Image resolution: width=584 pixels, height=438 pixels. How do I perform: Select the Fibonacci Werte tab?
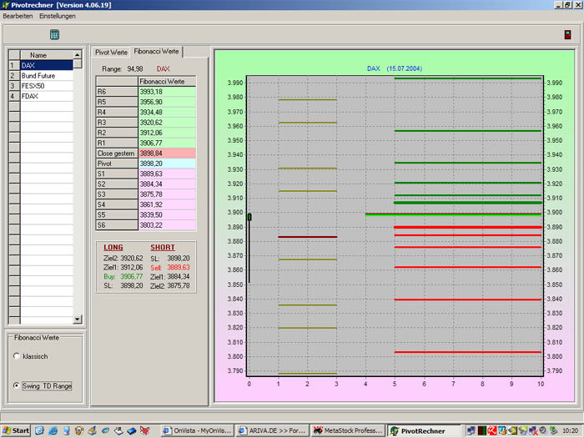pos(157,52)
